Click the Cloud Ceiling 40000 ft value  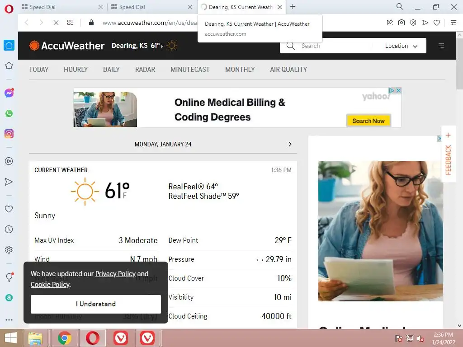(x=276, y=316)
